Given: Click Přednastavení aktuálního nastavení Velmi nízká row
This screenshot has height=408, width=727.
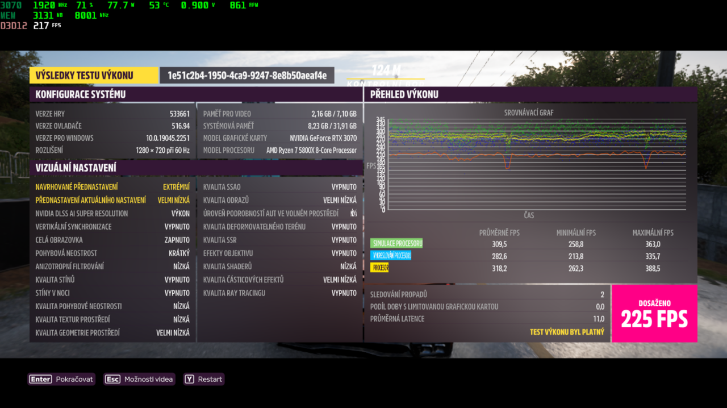Looking at the screenshot, I should pyautogui.click(x=112, y=200).
